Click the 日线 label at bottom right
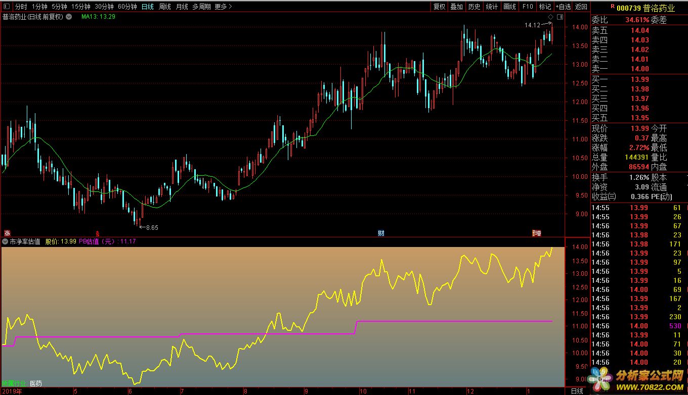The height and width of the screenshot is (395, 688). [x=577, y=391]
